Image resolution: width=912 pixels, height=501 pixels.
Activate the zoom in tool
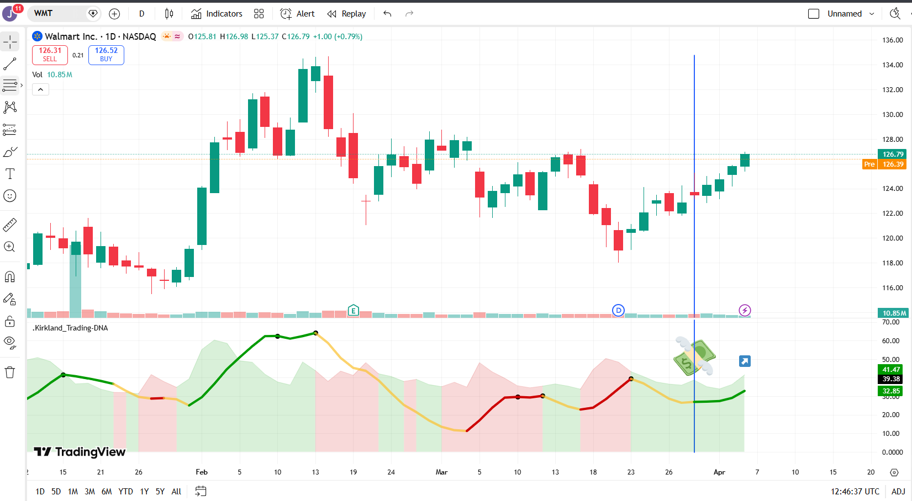pos(10,247)
